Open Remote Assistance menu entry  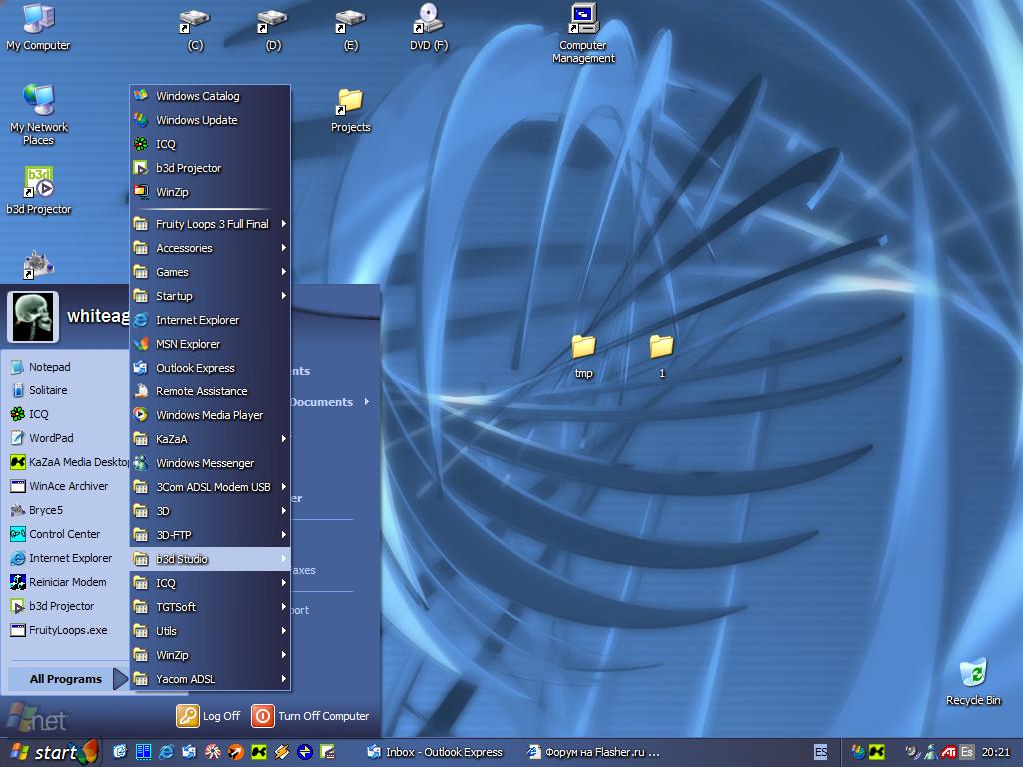point(210,391)
